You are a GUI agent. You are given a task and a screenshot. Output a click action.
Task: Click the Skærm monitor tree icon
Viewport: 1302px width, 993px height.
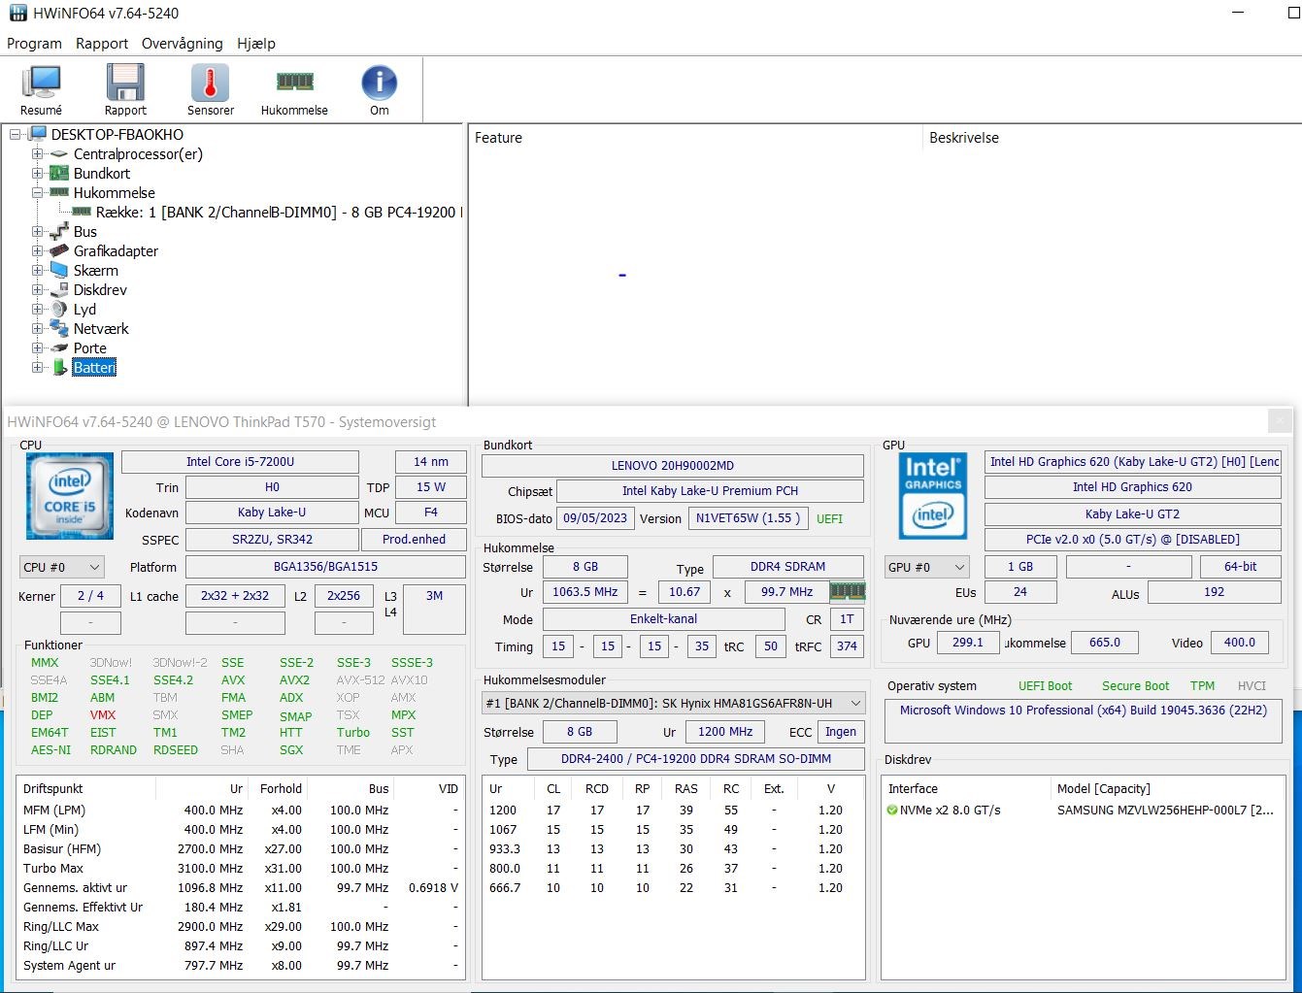click(58, 270)
